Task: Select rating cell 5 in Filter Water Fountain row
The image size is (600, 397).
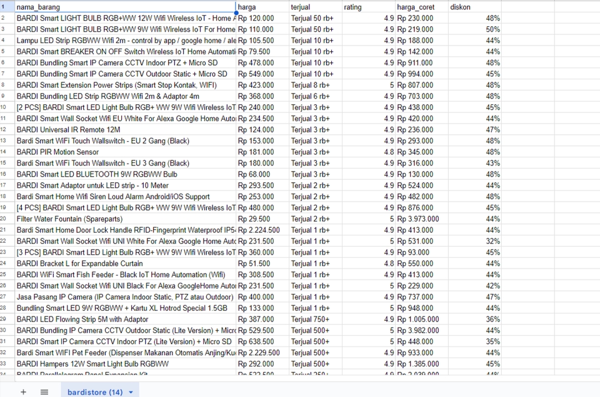Action: (x=369, y=219)
